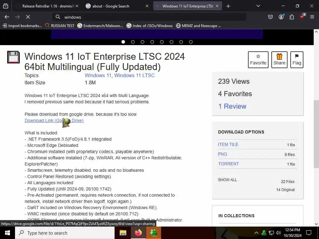319x239 pixels.
Task: Click the page vertical scrollbar thumb
Action: point(316,134)
